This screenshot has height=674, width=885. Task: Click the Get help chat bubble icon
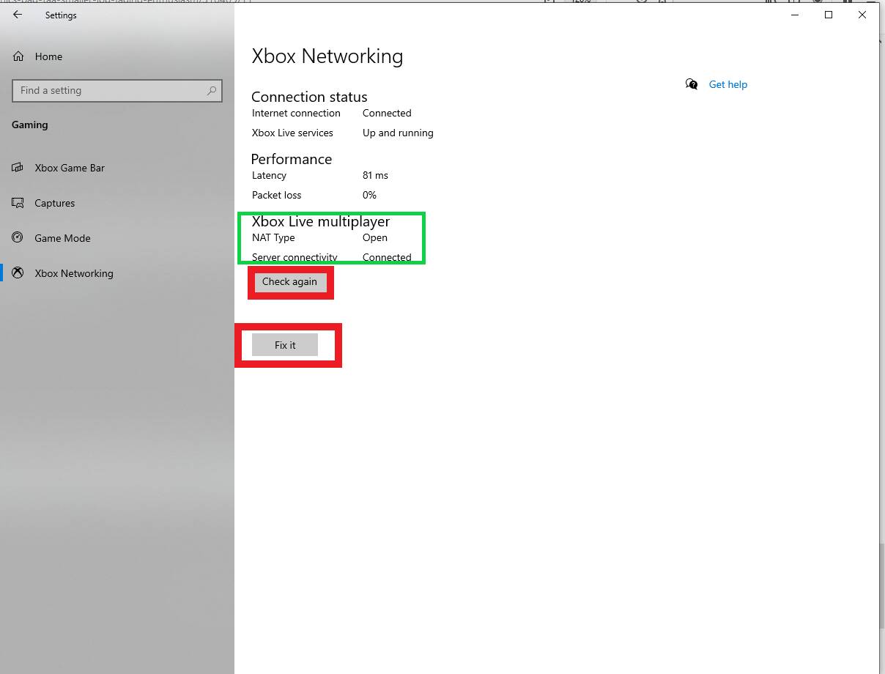(692, 84)
